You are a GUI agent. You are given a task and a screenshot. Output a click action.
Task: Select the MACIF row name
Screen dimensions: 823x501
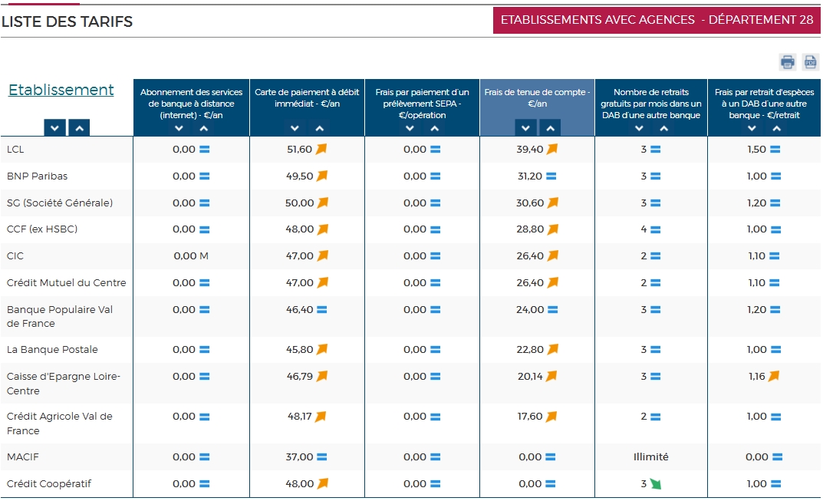coord(23,457)
